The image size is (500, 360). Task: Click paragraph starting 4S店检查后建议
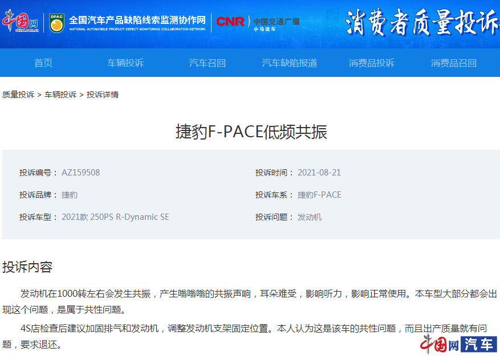(x=245, y=336)
